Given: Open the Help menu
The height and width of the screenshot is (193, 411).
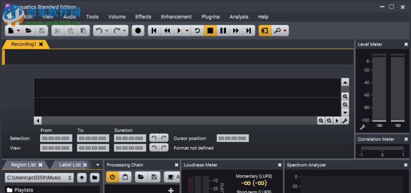Looking at the screenshot, I should [263, 16].
